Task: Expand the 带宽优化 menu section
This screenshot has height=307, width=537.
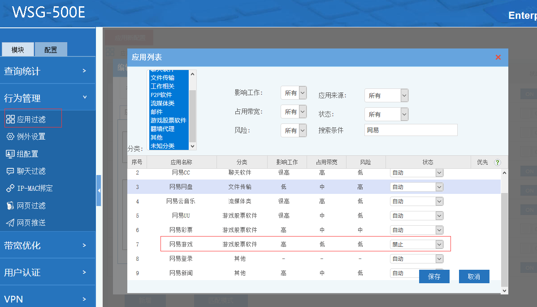Action: tap(48, 246)
